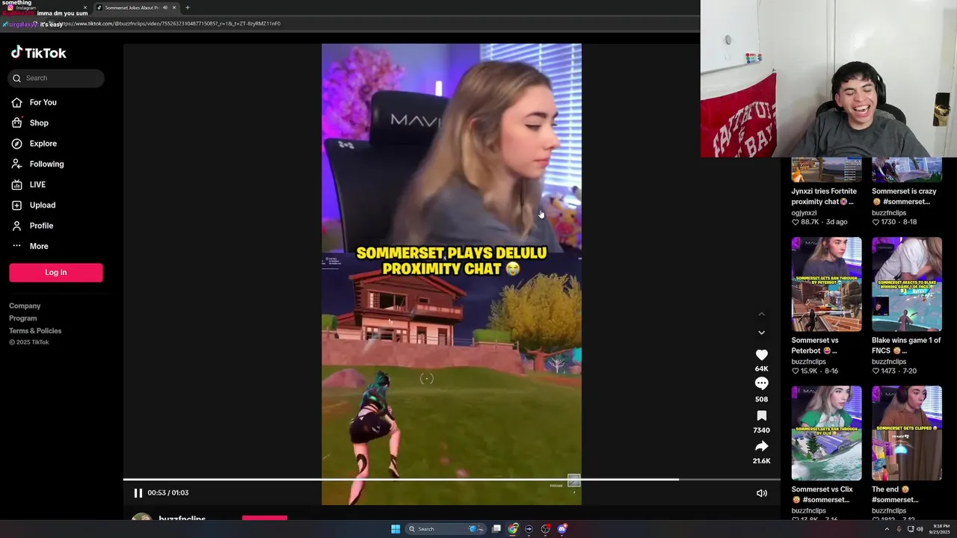The height and width of the screenshot is (538, 957).
Task: Open a new browser tab
Action: [x=187, y=7]
